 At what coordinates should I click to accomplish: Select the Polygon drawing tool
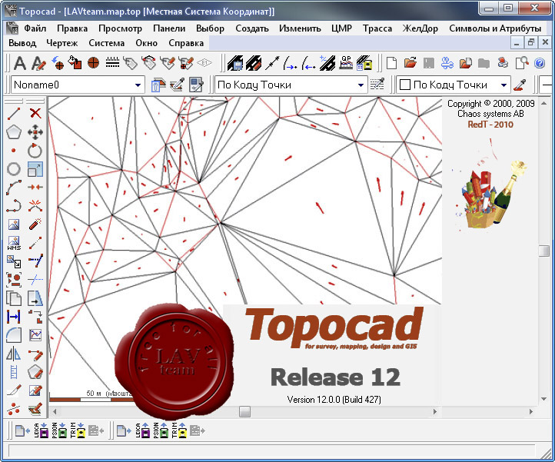coord(14,132)
